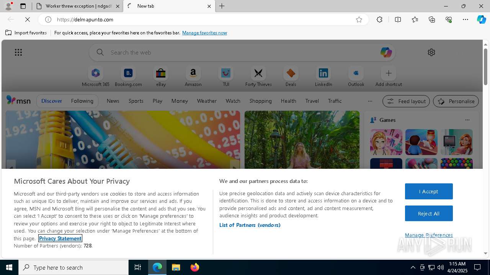Open the Booking.com shortcut
490x275 pixels.
[x=128, y=77]
